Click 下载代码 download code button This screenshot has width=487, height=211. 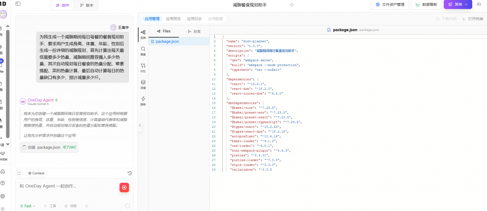coord(446,19)
